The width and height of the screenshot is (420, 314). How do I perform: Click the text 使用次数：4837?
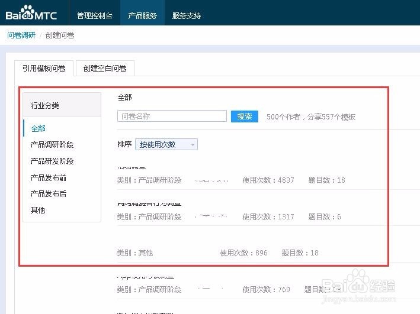tap(268, 180)
